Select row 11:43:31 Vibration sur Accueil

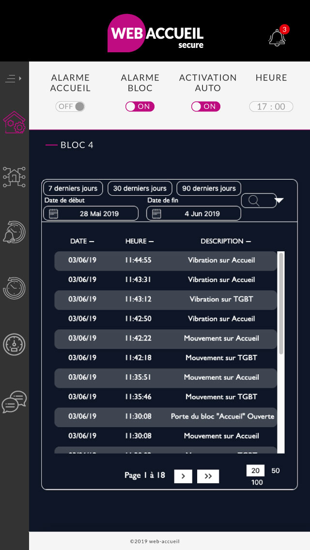(166, 280)
